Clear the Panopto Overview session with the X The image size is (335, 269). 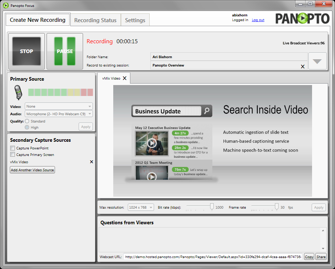point(303,67)
